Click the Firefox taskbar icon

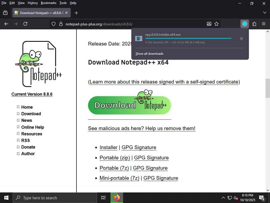click(117, 198)
